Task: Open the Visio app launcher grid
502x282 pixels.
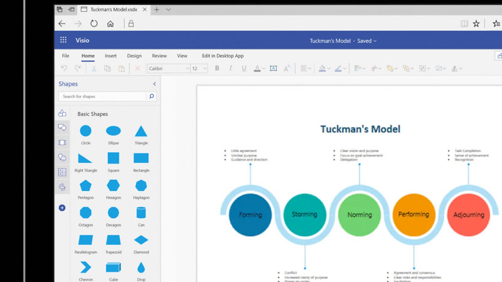Action: point(63,40)
